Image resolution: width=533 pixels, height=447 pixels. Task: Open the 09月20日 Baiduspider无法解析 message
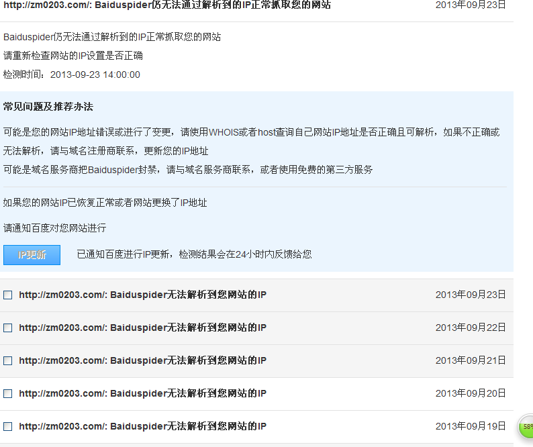pos(142,393)
